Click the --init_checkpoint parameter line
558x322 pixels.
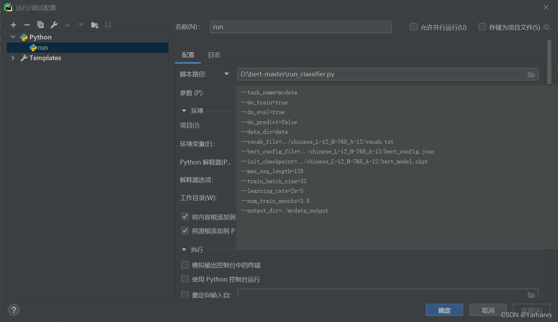click(335, 162)
